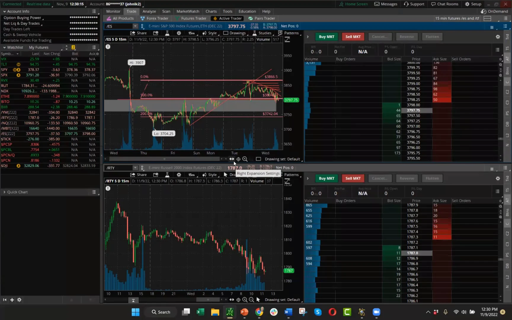Click the /RTY chart horizontal scrollbar thumb
Viewport: 512px width, 320px height.
[208, 300]
